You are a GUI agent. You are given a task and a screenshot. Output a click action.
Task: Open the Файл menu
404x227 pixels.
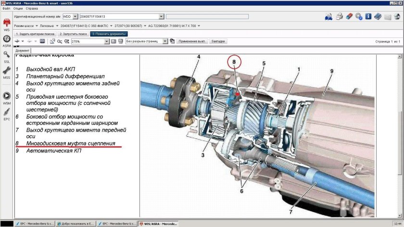coord(7,9)
